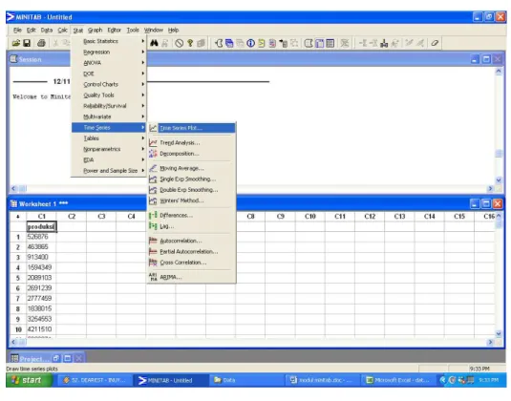Open the Graph menu
This screenshot has width=511, height=401.
pos(95,30)
